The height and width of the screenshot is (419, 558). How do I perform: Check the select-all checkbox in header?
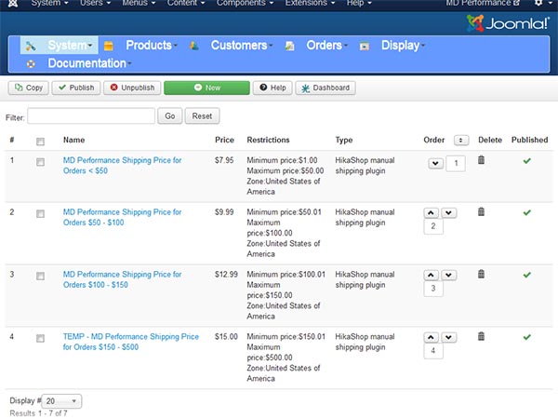click(41, 142)
